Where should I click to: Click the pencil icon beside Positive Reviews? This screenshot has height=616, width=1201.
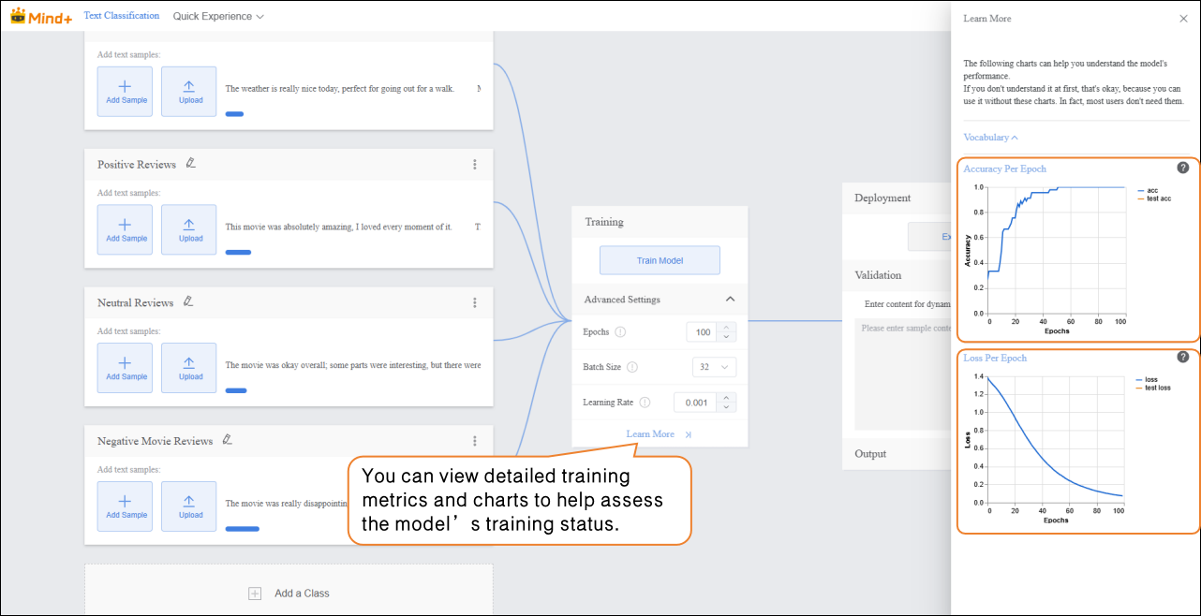(x=191, y=164)
